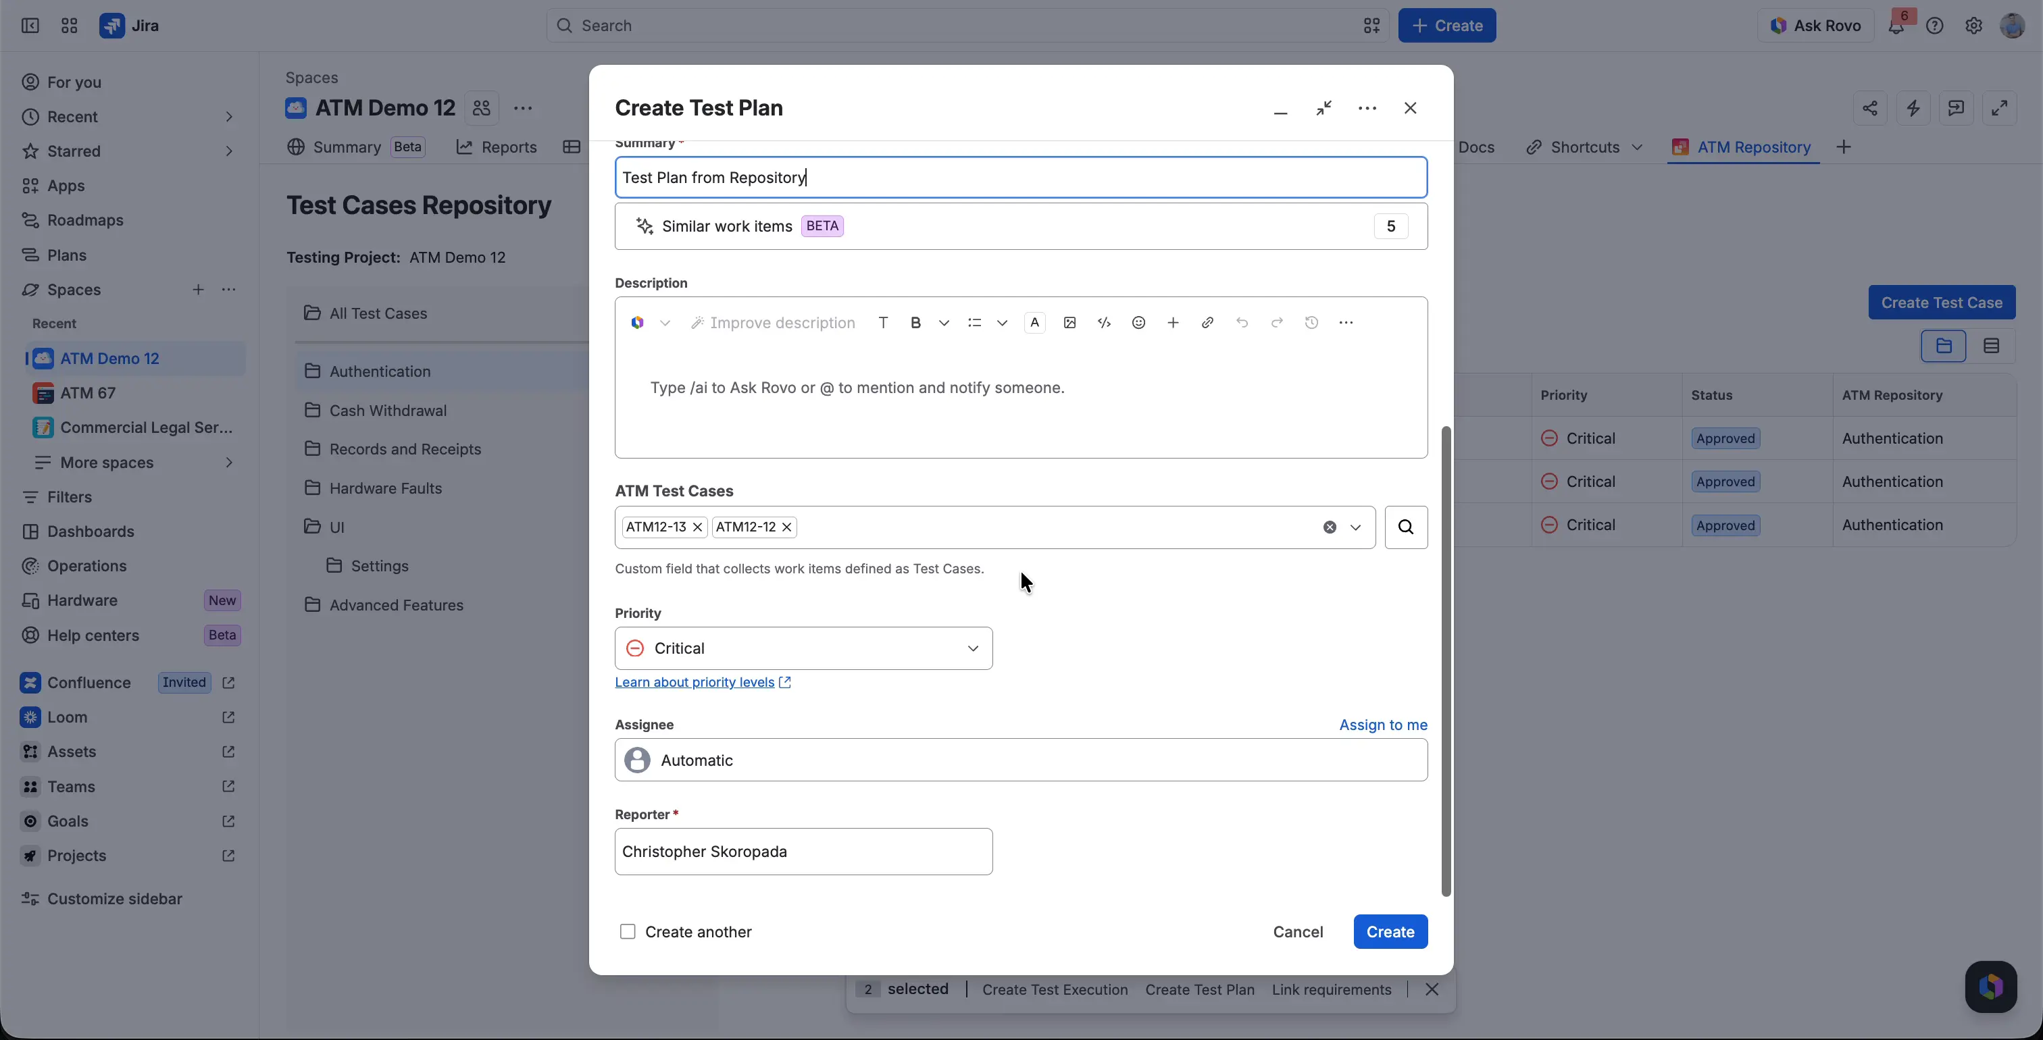Image resolution: width=2043 pixels, height=1040 pixels.
Task: Click Create Test Execution in selection bar
Action: tap(1055, 989)
